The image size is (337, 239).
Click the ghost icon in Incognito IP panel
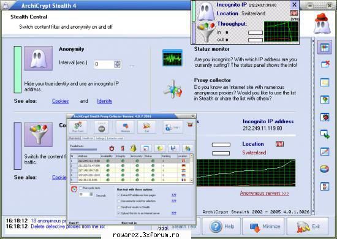click(x=206, y=11)
